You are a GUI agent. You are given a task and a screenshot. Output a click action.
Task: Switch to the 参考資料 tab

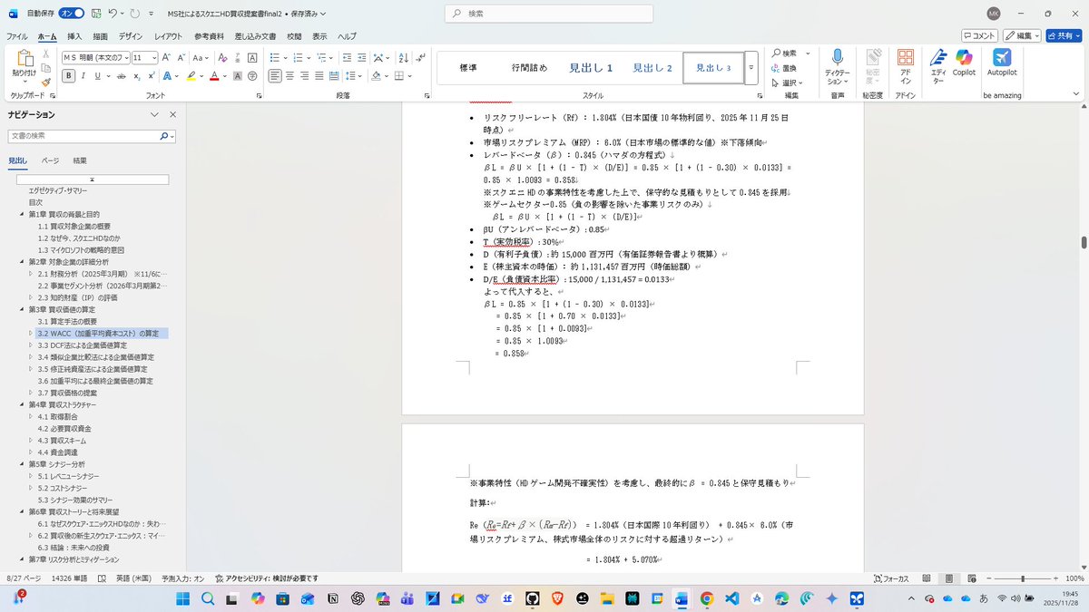[x=209, y=36]
